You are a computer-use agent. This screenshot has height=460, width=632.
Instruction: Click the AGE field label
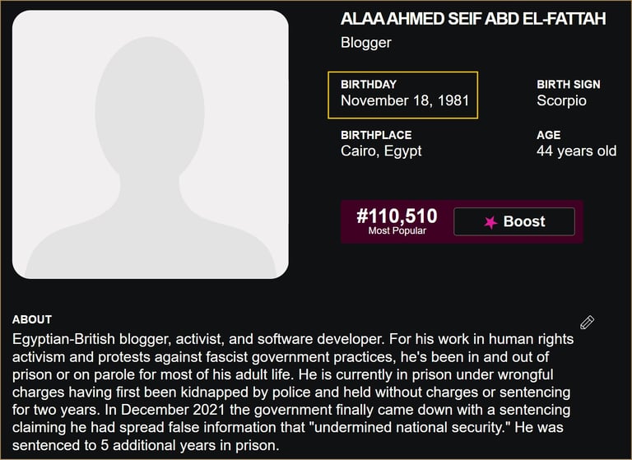point(548,135)
